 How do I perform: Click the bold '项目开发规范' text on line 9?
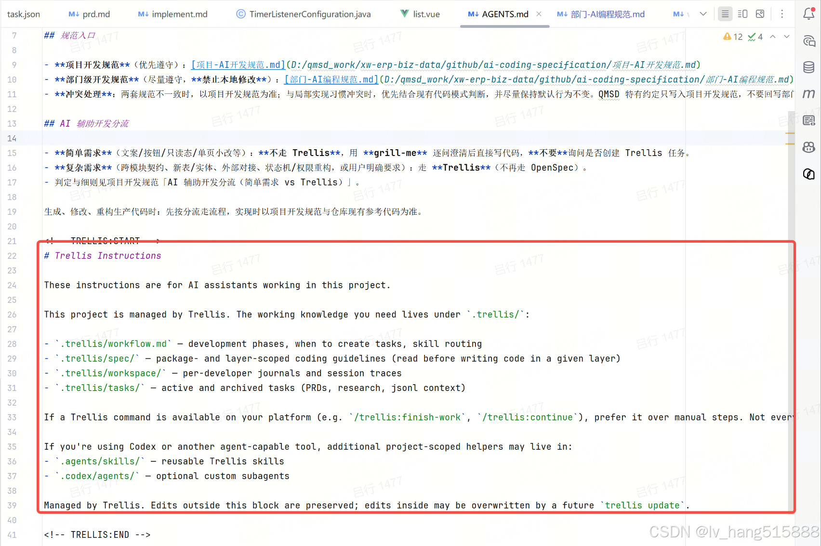93,65
